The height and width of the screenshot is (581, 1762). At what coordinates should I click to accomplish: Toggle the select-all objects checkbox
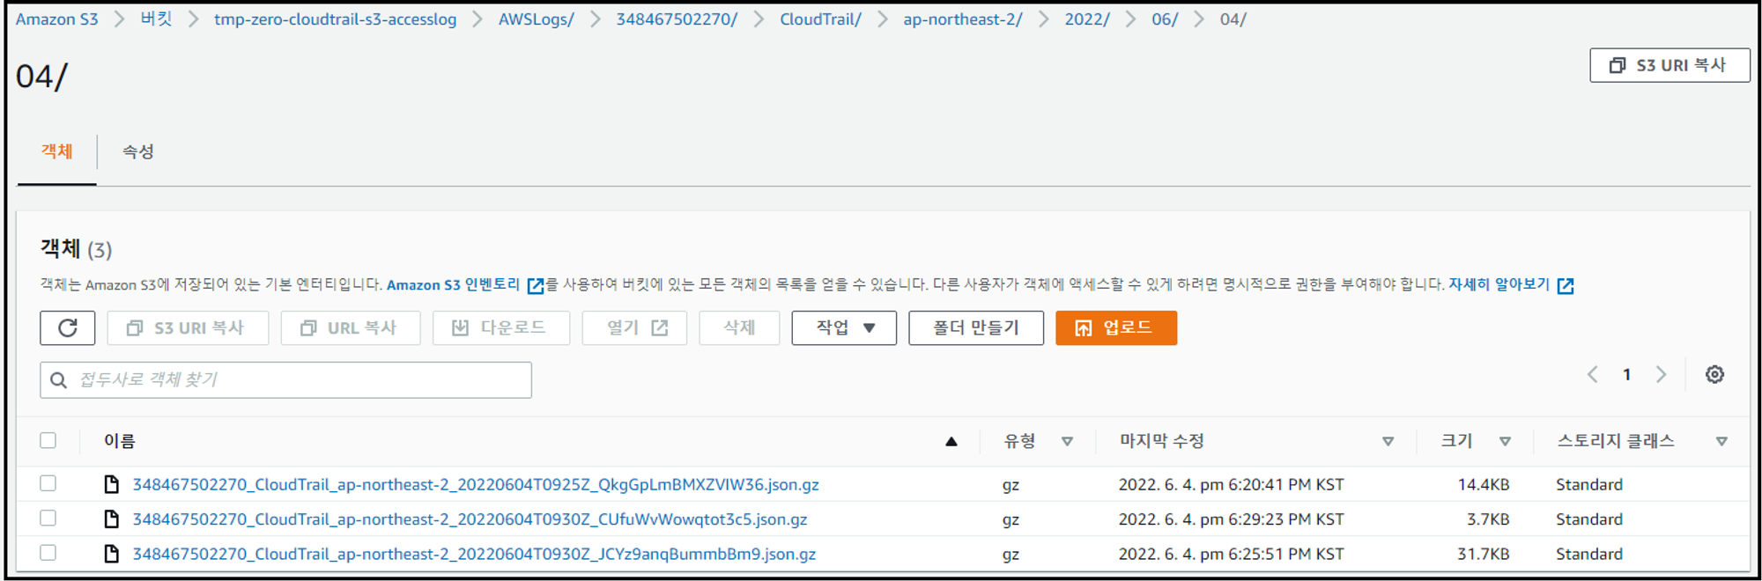(x=48, y=440)
